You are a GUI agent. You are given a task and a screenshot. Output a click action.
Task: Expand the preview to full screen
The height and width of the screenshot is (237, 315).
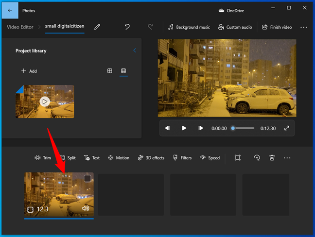click(x=287, y=128)
